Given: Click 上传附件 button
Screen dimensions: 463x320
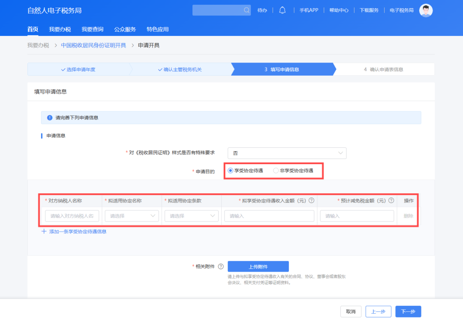Looking at the screenshot, I should [x=258, y=266].
